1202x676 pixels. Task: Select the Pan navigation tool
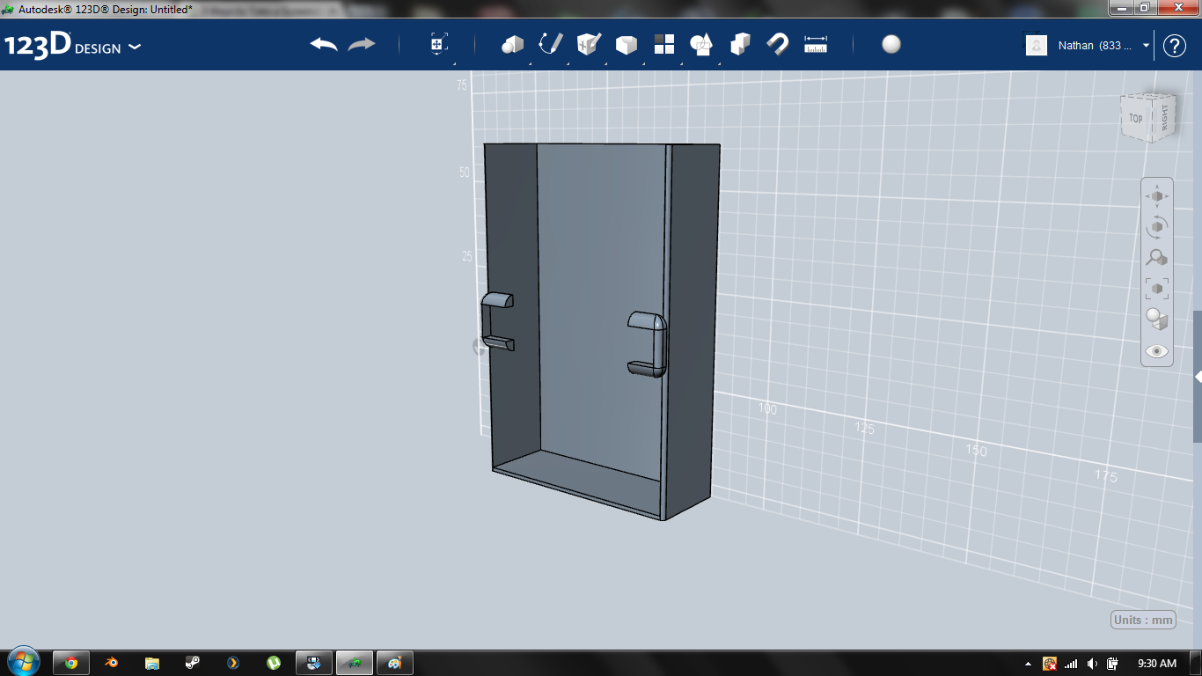[x=1157, y=196]
